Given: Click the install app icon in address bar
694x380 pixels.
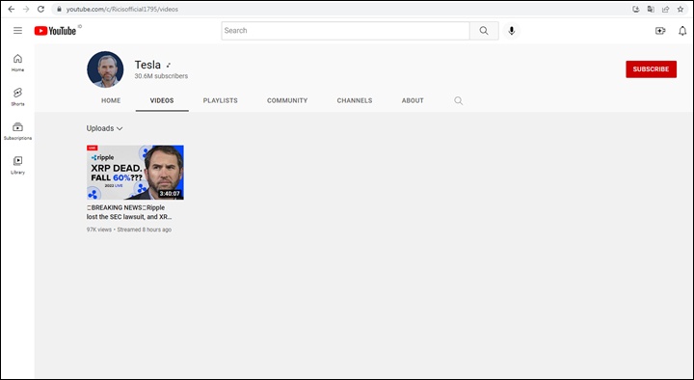Looking at the screenshot, I should 636,9.
